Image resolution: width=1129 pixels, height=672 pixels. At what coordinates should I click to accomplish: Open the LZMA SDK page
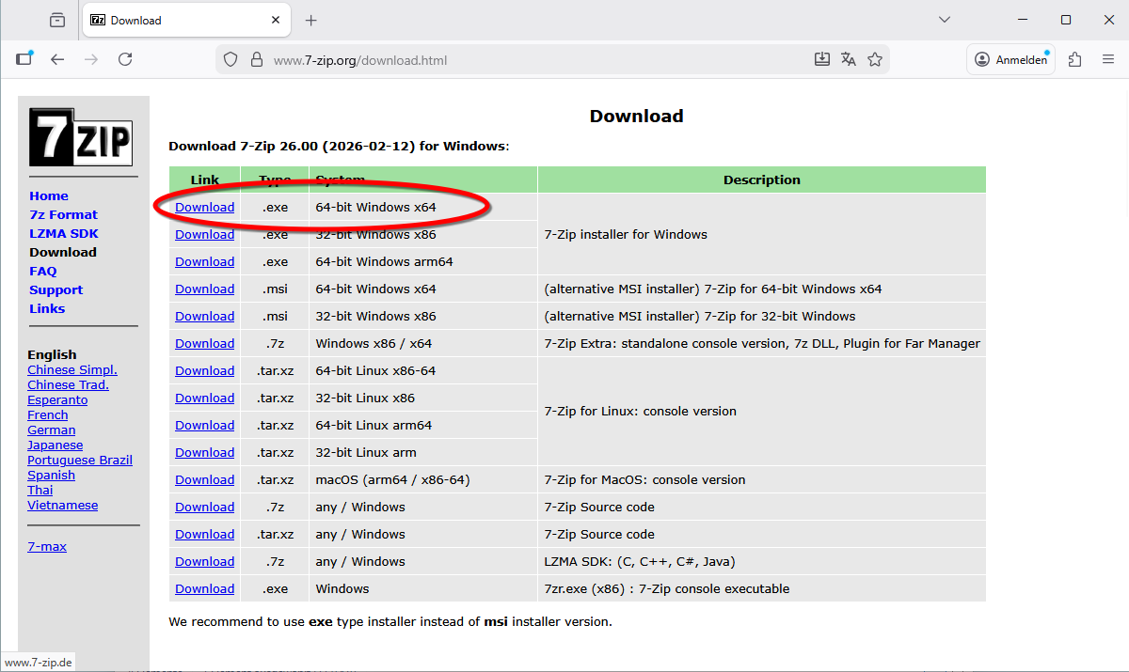[x=62, y=233]
